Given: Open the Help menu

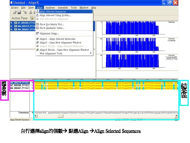Looking at the screenshot, I should [x=94, y=7].
